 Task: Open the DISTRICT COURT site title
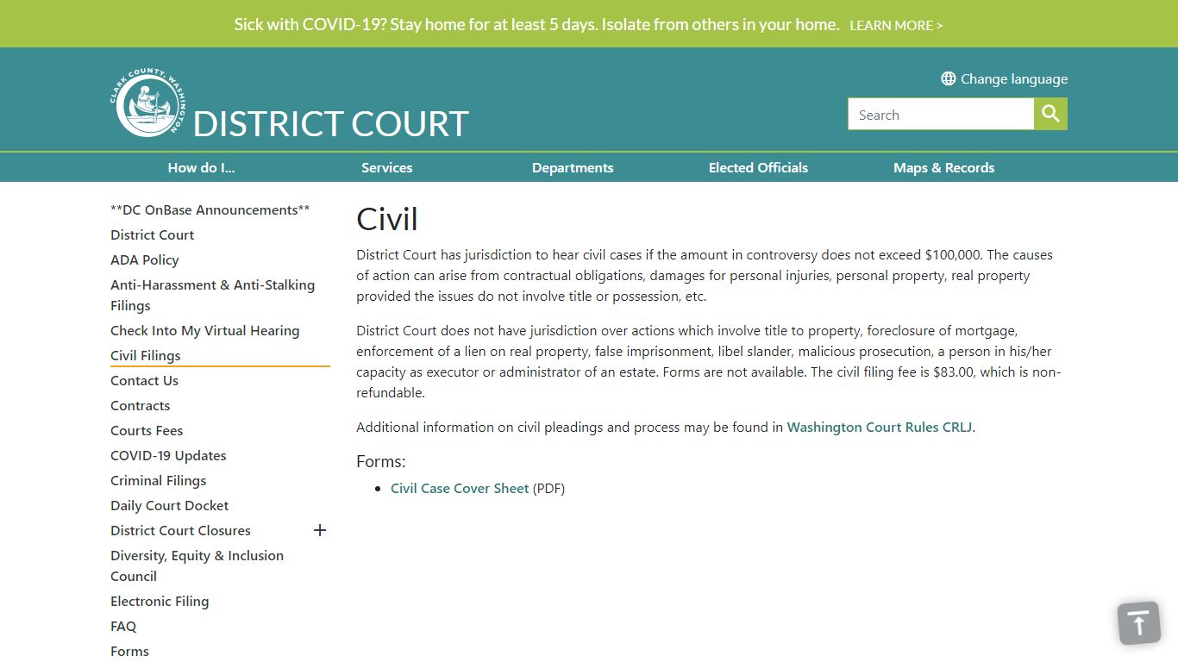point(330,124)
